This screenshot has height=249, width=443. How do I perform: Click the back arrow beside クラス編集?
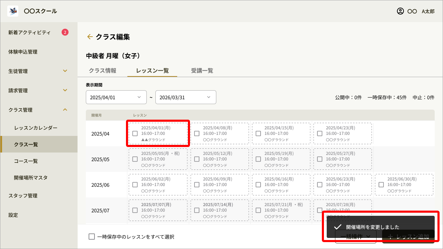pos(90,37)
